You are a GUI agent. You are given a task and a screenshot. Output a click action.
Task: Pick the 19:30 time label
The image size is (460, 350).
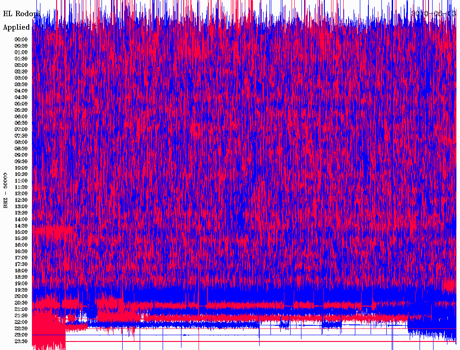[x=21, y=290]
